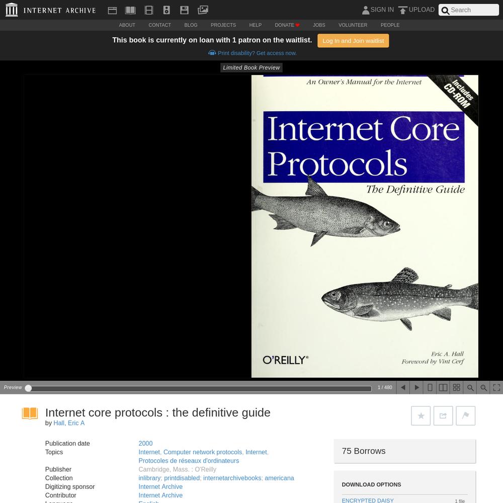Viewport: 503px width, 503px height.
Task: Switch to one-page view
Action: point(430,387)
